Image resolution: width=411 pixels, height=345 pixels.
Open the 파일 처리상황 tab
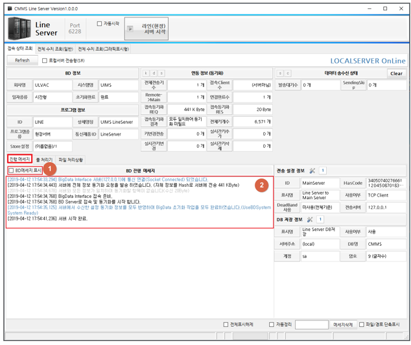71,160
